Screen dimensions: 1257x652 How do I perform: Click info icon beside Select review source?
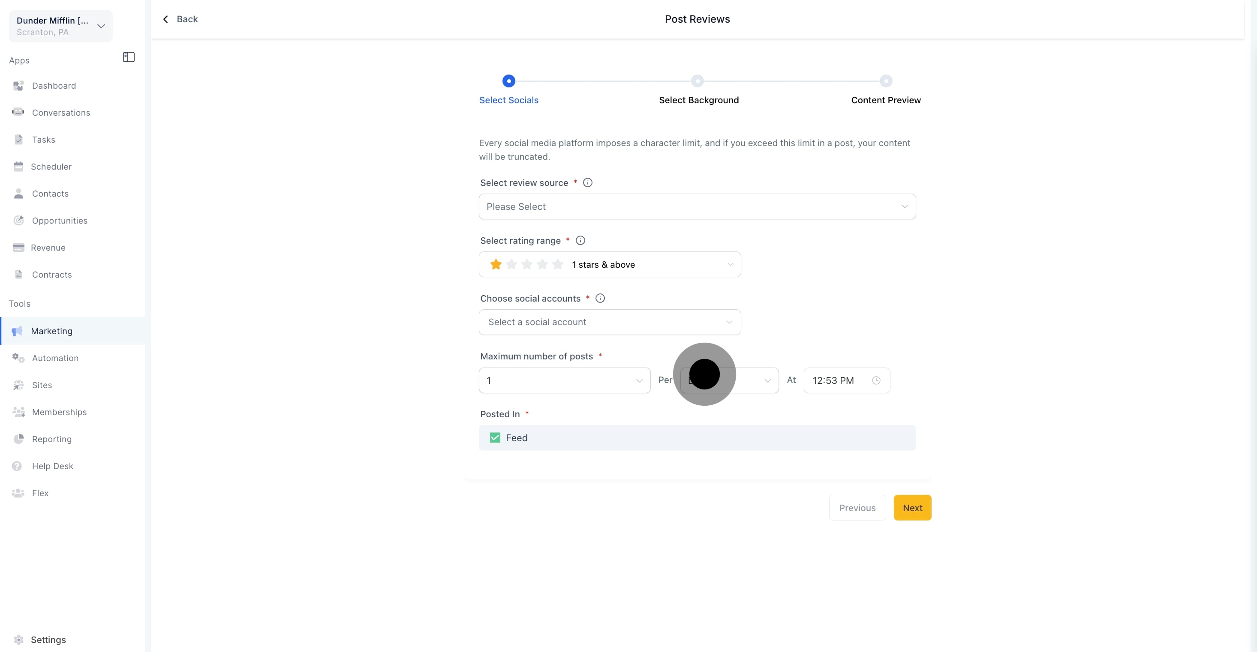click(587, 182)
